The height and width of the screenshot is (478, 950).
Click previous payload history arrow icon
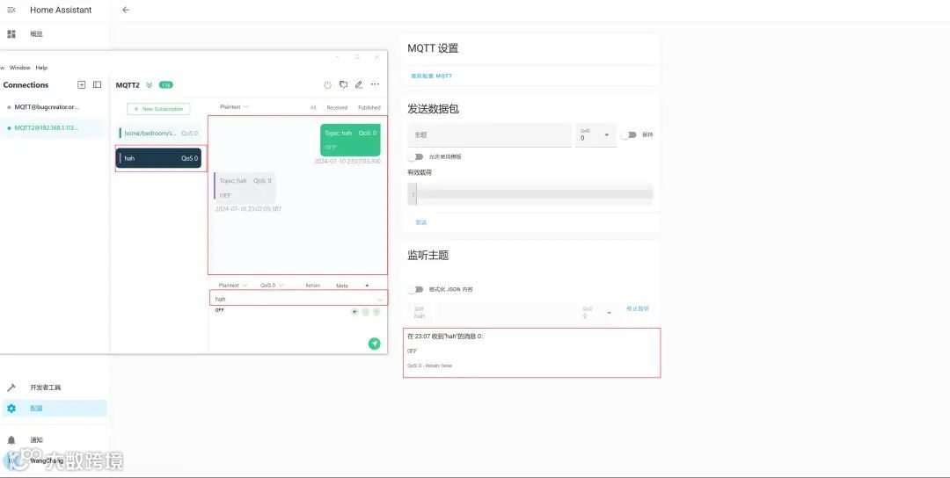click(x=354, y=312)
